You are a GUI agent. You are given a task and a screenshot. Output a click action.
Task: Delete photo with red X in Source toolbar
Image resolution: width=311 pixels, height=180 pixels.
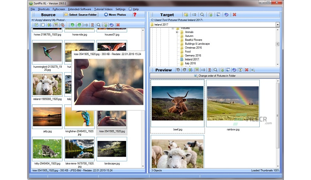click(x=118, y=25)
